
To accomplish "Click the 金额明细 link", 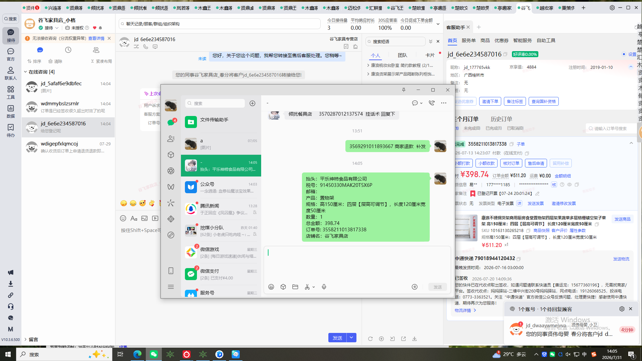I will coord(563,176).
